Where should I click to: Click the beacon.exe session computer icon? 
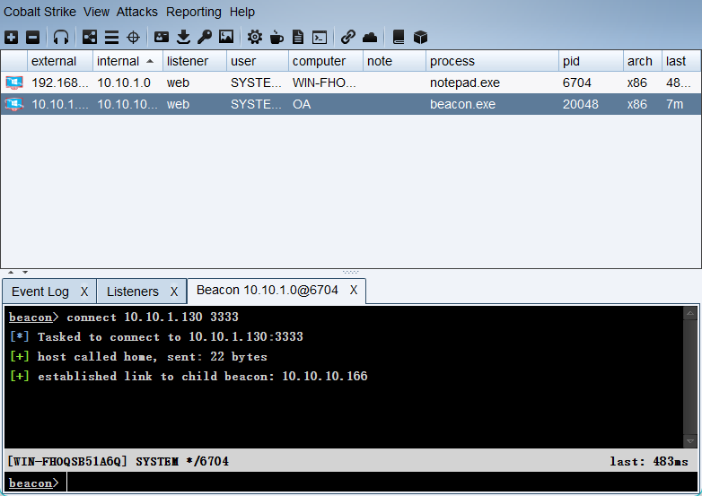point(14,104)
